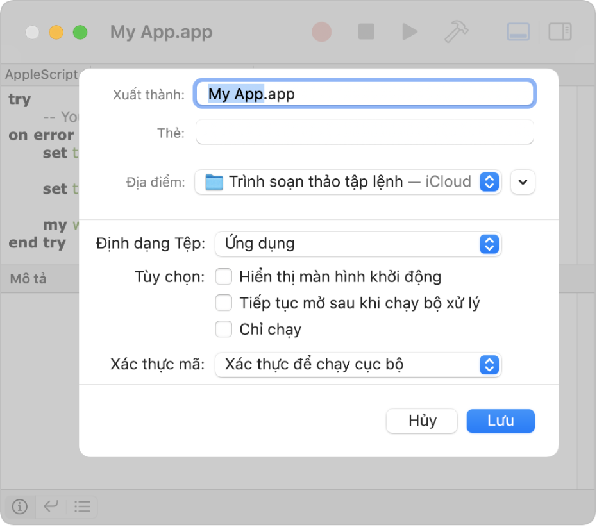This screenshot has height=527, width=597.
Task: Toggle the right sidebar pane icon
Action: point(560,31)
